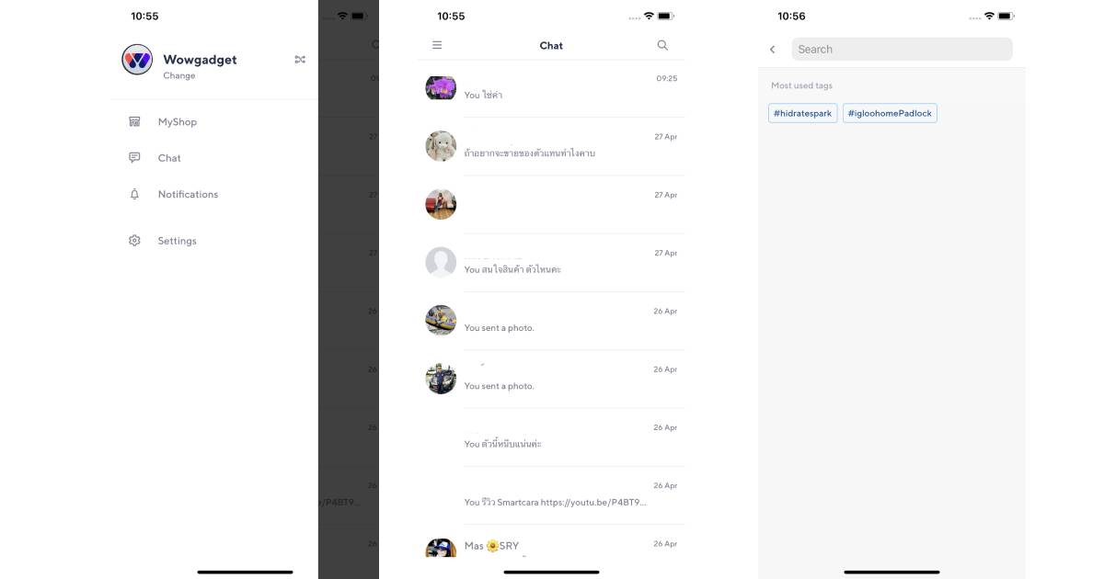The width and height of the screenshot is (1104, 579).
Task: Open the purple flower avatar conversation
Action: (x=551, y=88)
